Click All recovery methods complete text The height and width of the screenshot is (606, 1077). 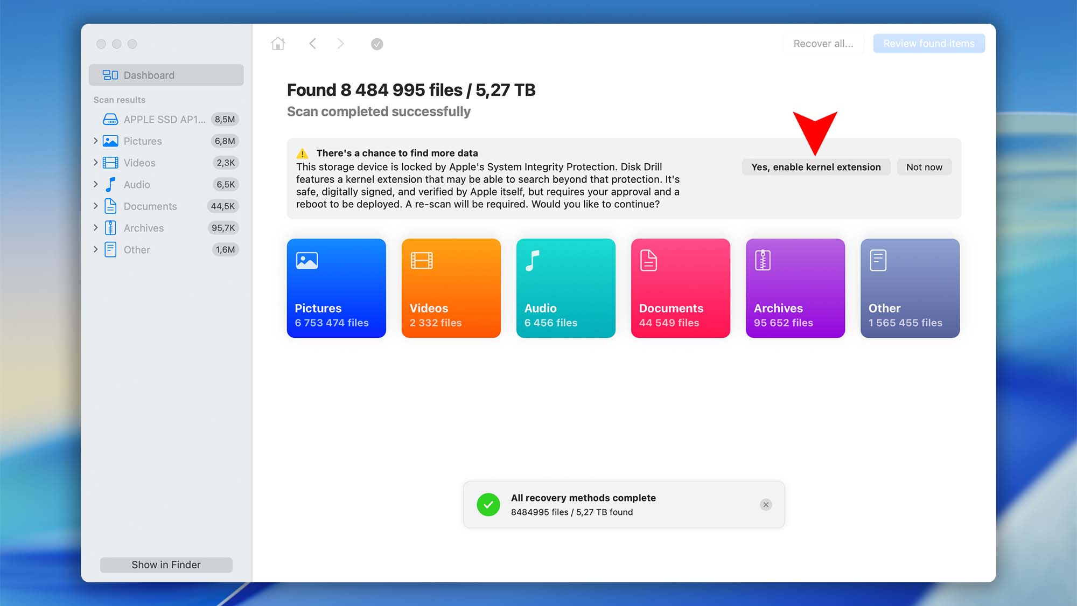(x=583, y=498)
